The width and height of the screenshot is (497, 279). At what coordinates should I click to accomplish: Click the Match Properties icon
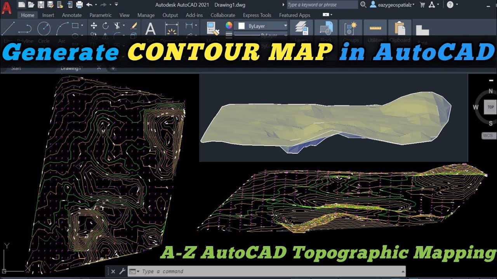click(213, 28)
